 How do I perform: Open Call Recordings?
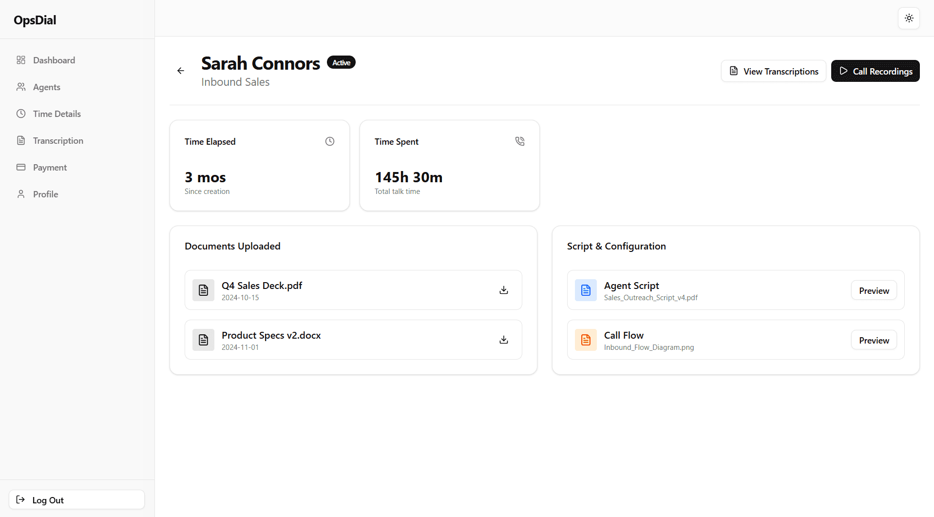click(x=875, y=71)
